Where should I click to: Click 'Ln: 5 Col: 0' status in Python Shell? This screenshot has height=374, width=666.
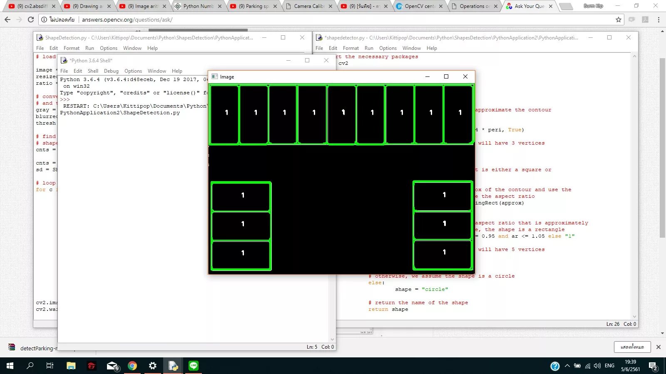click(x=320, y=347)
